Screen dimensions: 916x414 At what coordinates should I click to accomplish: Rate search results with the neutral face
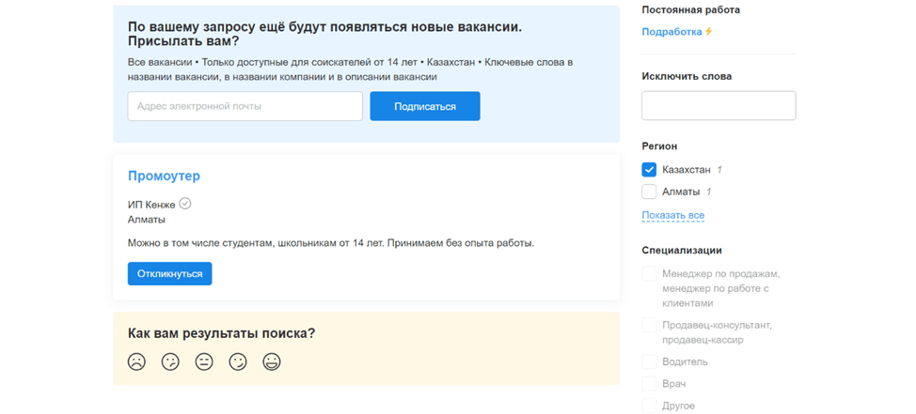tap(204, 362)
